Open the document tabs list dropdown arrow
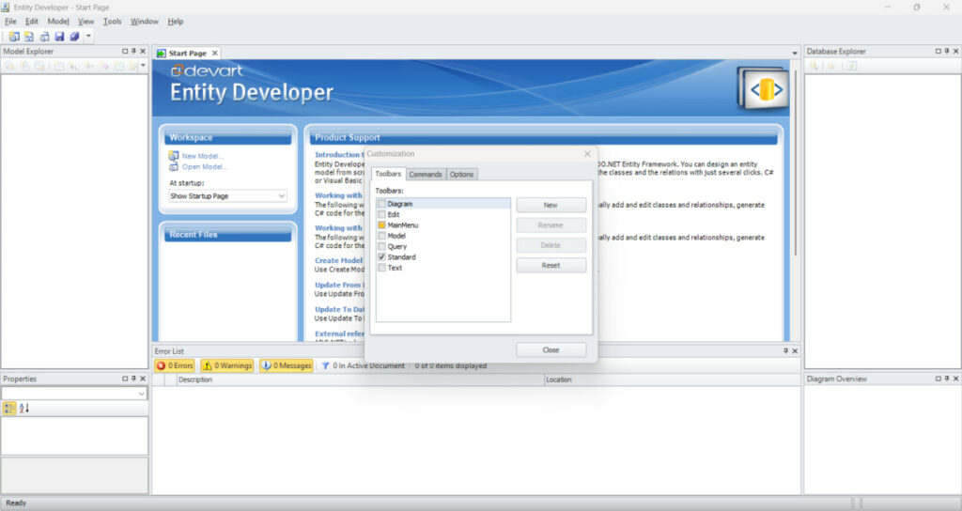 tap(795, 54)
